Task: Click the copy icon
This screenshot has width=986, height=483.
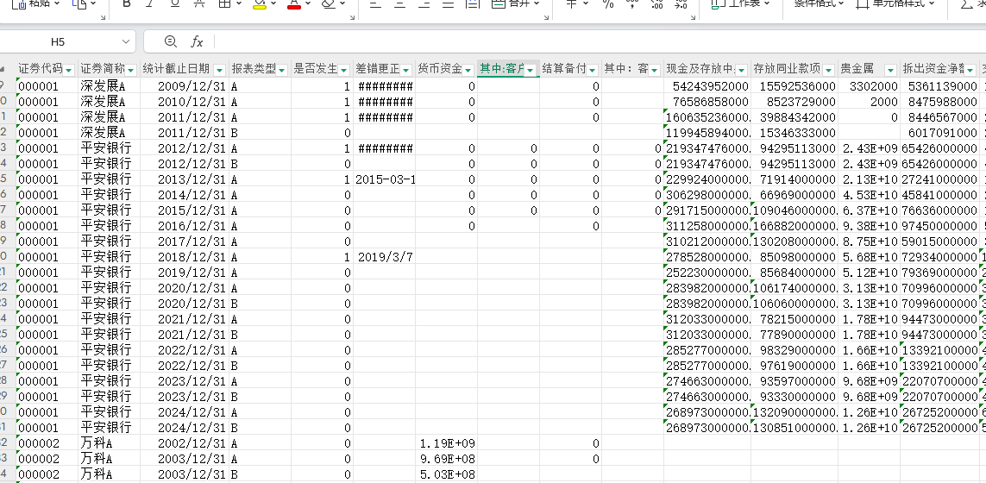Action: click(x=79, y=3)
